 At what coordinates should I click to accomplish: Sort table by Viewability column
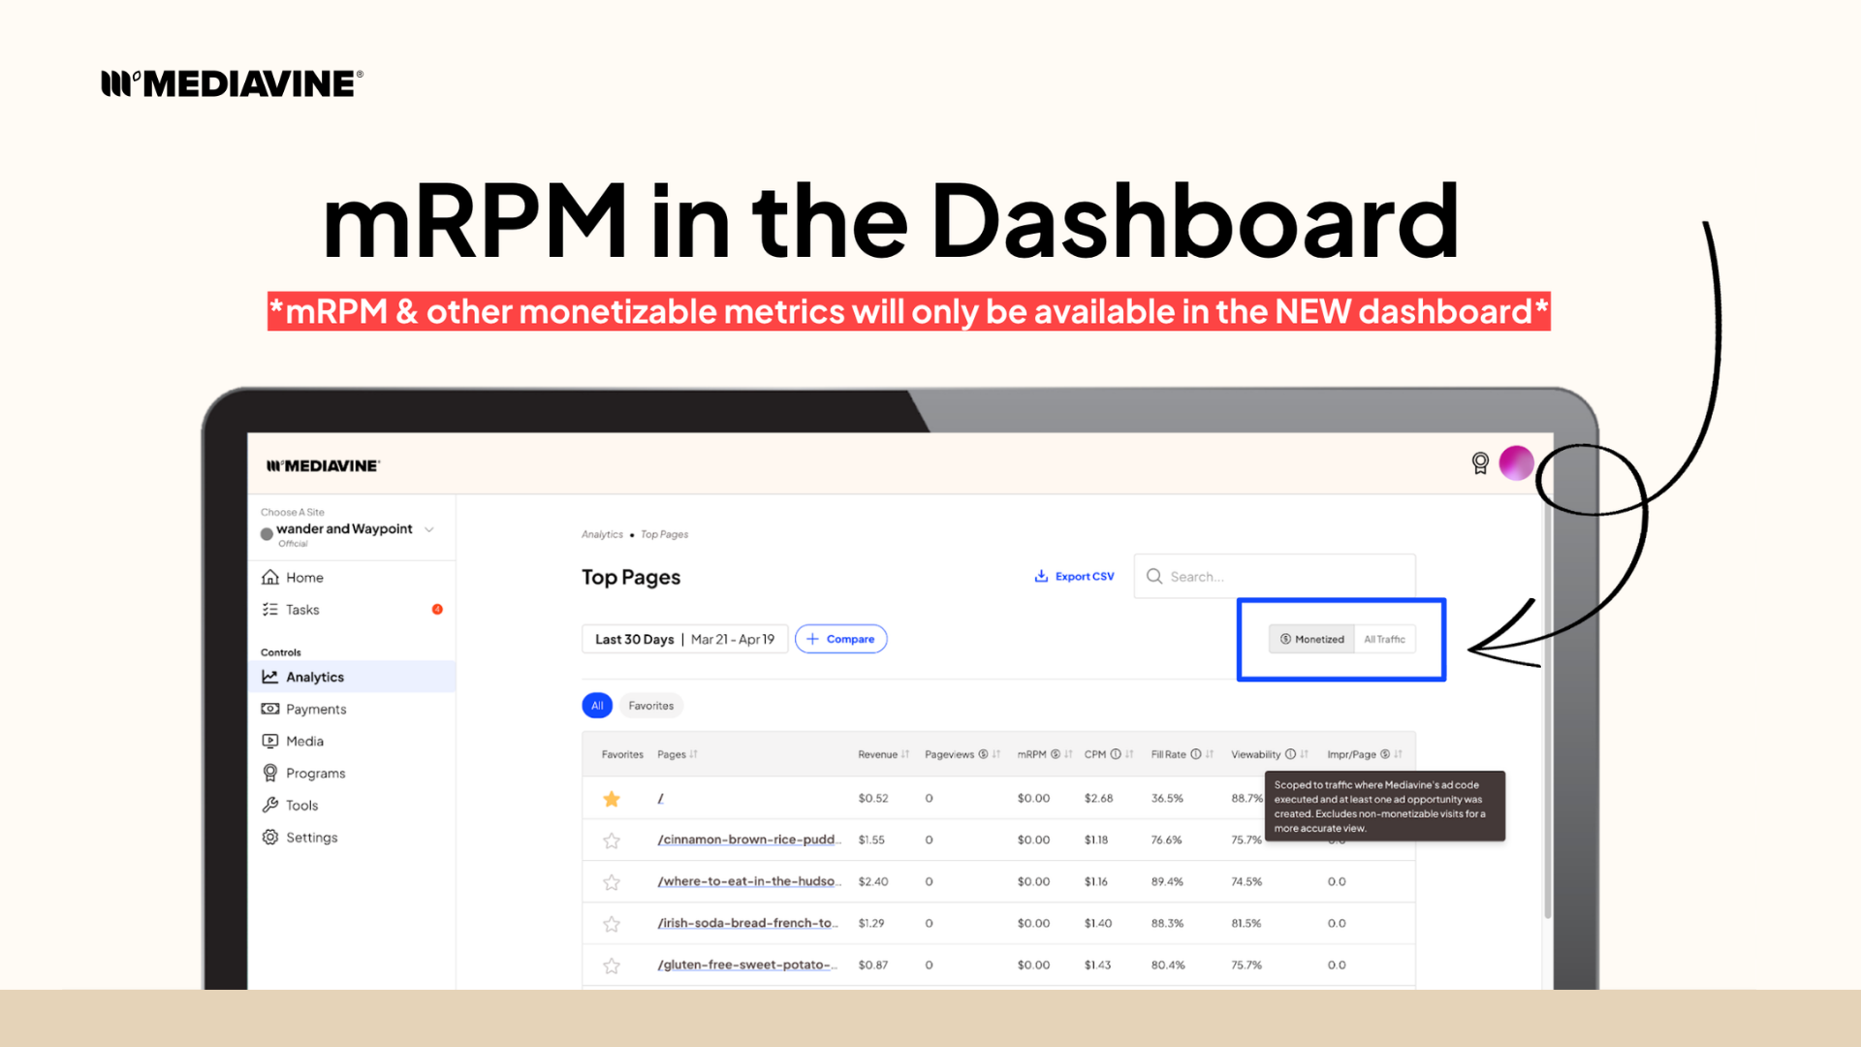(1305, 754)
